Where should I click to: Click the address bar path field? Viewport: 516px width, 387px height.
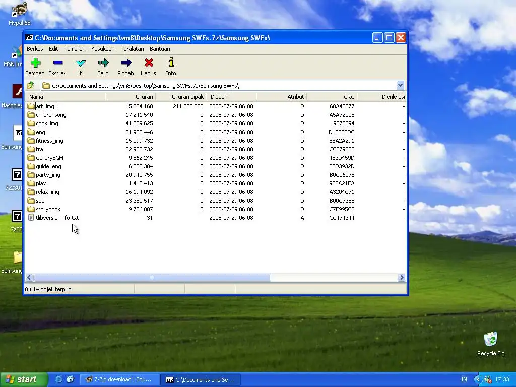219,86
